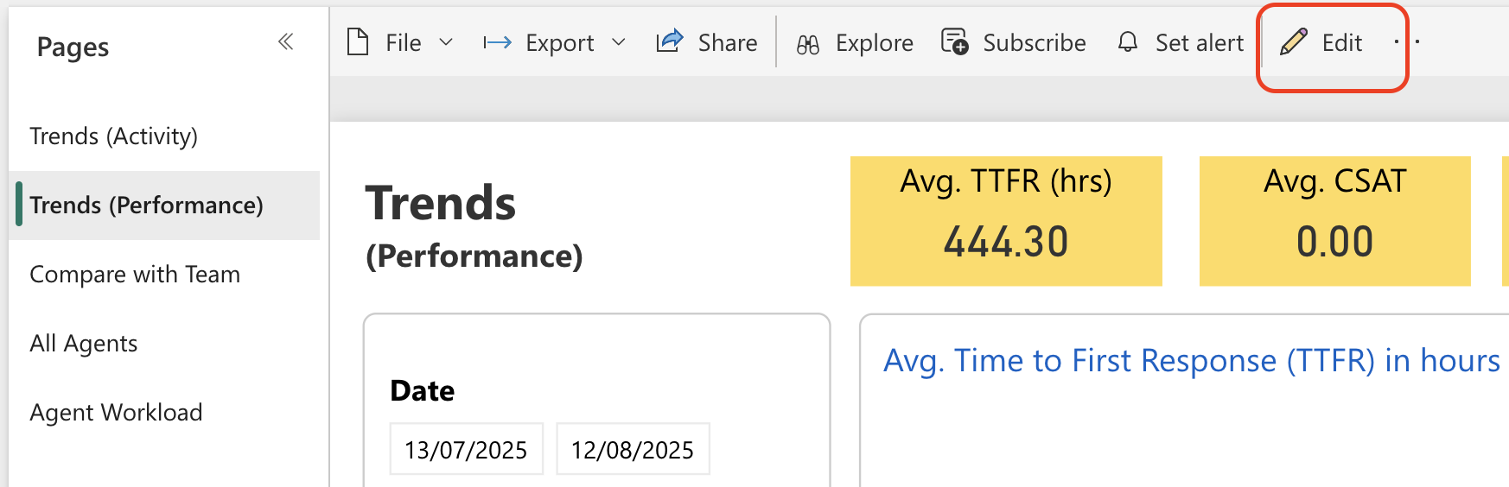Click the Explore binoculars icon
The width and height of the screenshot is (1509, 487).
click(x=808, y=44)
